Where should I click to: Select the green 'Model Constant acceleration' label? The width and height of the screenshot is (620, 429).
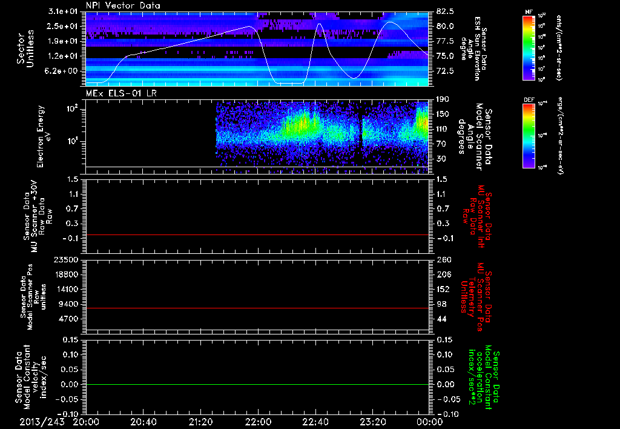[x=483, y=378]
